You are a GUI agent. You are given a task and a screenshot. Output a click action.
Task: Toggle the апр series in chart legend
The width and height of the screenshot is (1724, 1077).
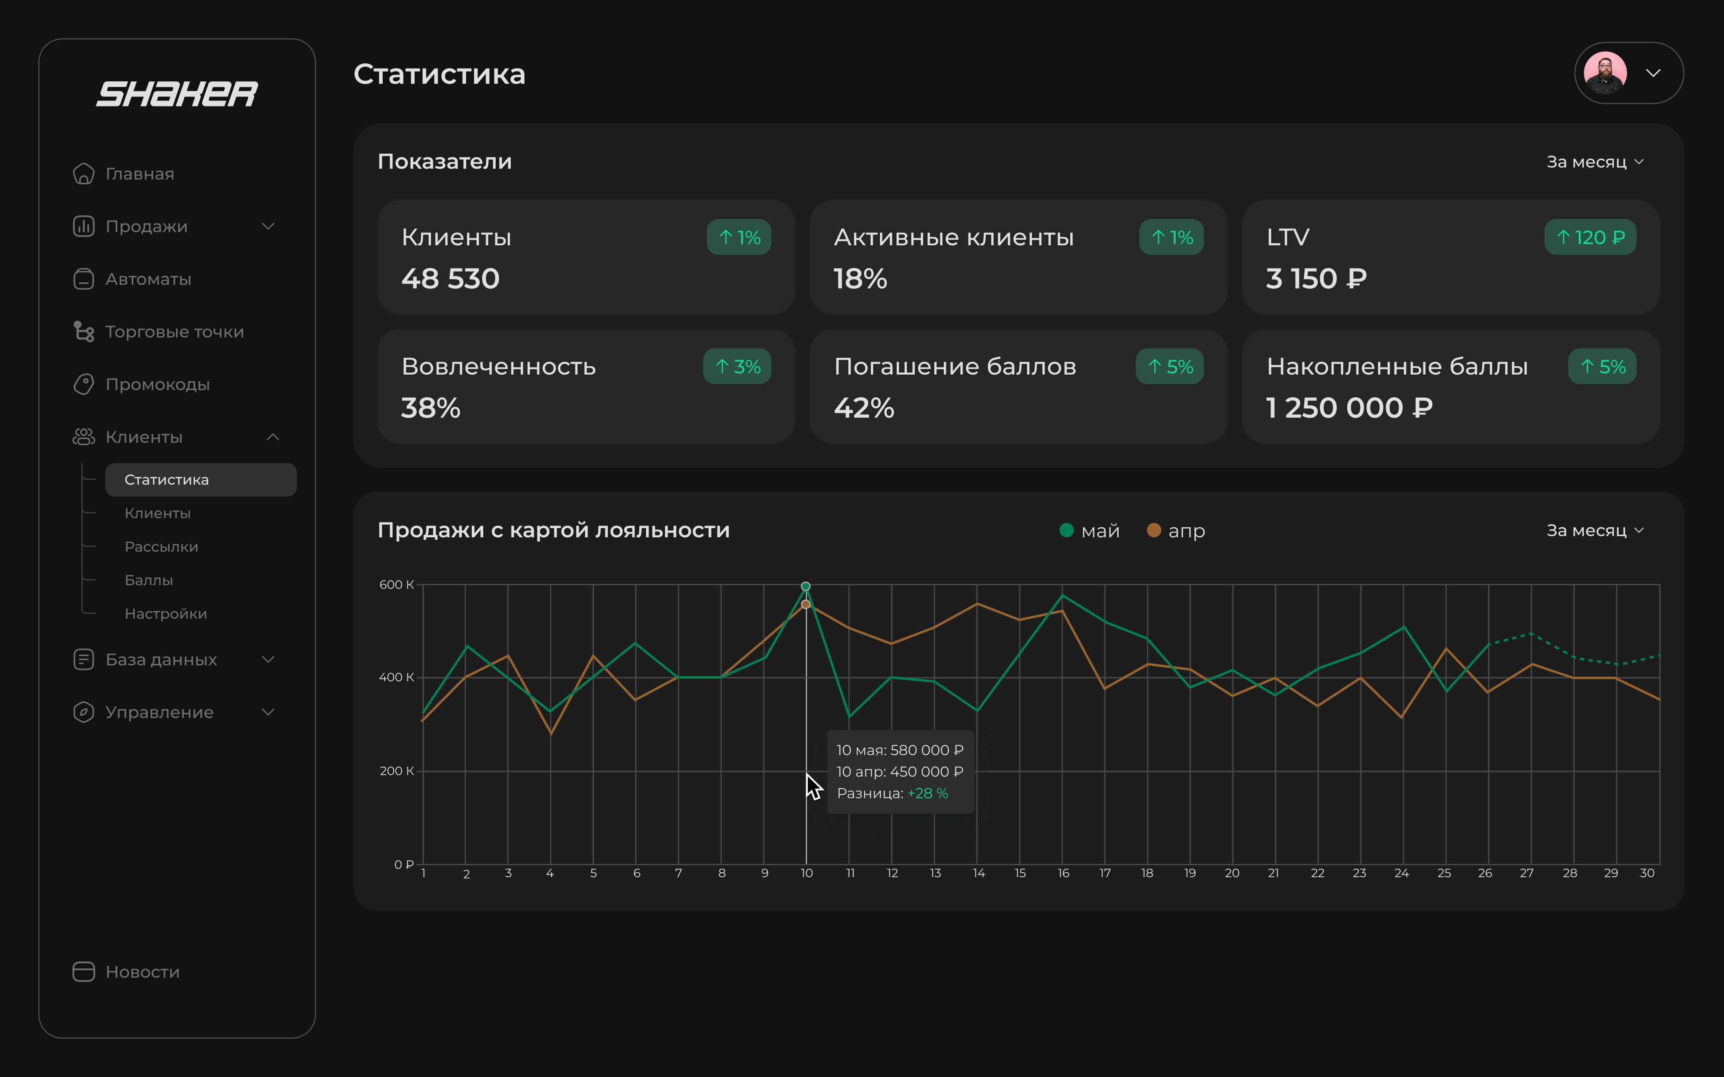[x=1176, y=531]
